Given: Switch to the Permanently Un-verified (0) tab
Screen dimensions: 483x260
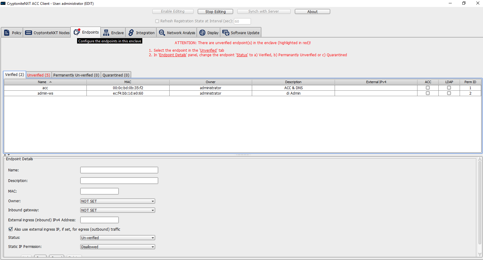Looking at the screenshot, I should [76, 75].
